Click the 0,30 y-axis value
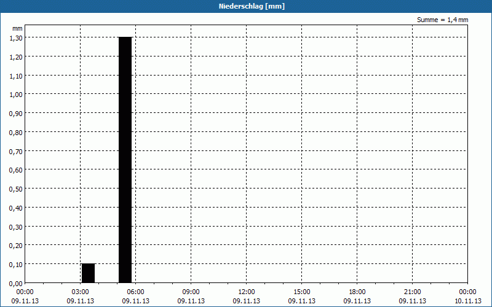Screen dimensions: 492x307 point(16,227)
